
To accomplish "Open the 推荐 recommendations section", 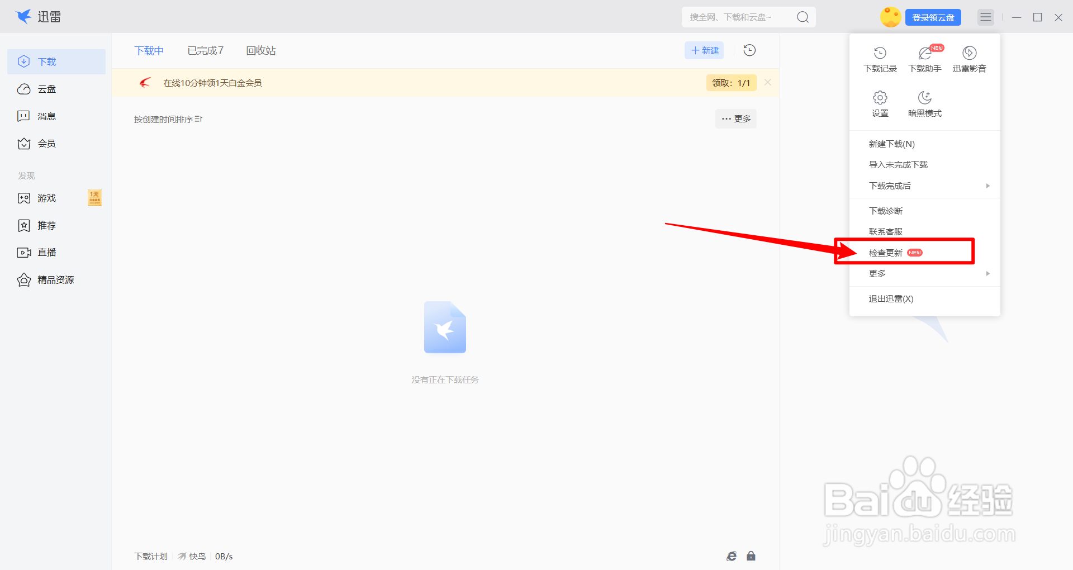I will [56, 225].
